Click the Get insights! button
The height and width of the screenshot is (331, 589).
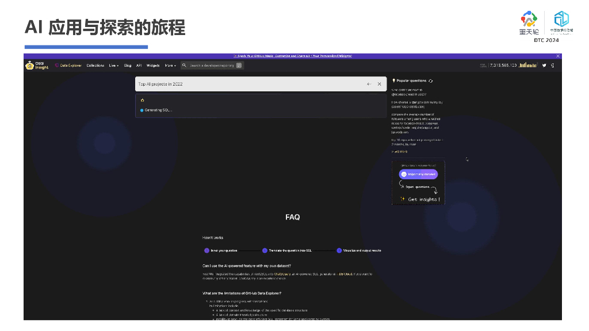[x=423, y=199]
